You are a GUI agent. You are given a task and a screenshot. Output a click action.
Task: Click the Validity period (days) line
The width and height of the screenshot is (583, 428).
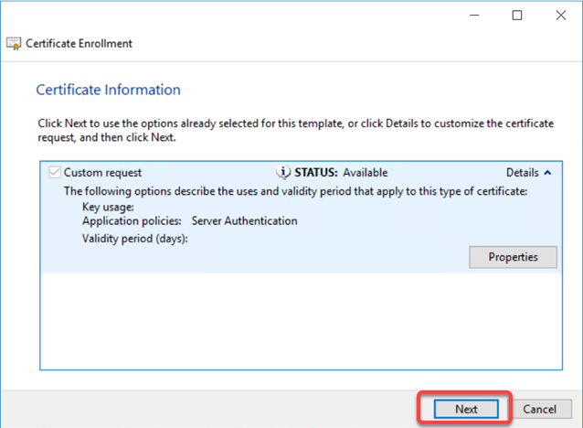tap(135, 239)
